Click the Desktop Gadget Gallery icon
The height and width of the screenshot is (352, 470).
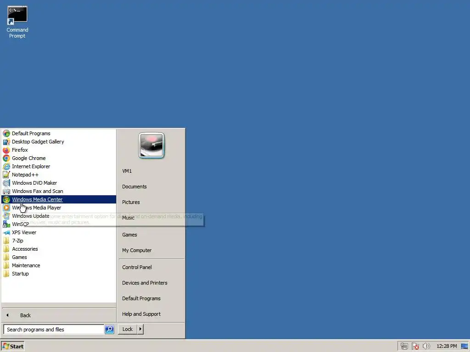click(6, 142)
